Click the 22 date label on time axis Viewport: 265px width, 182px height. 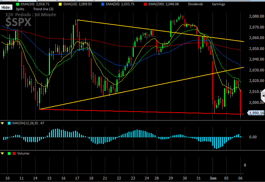[119, 178]
